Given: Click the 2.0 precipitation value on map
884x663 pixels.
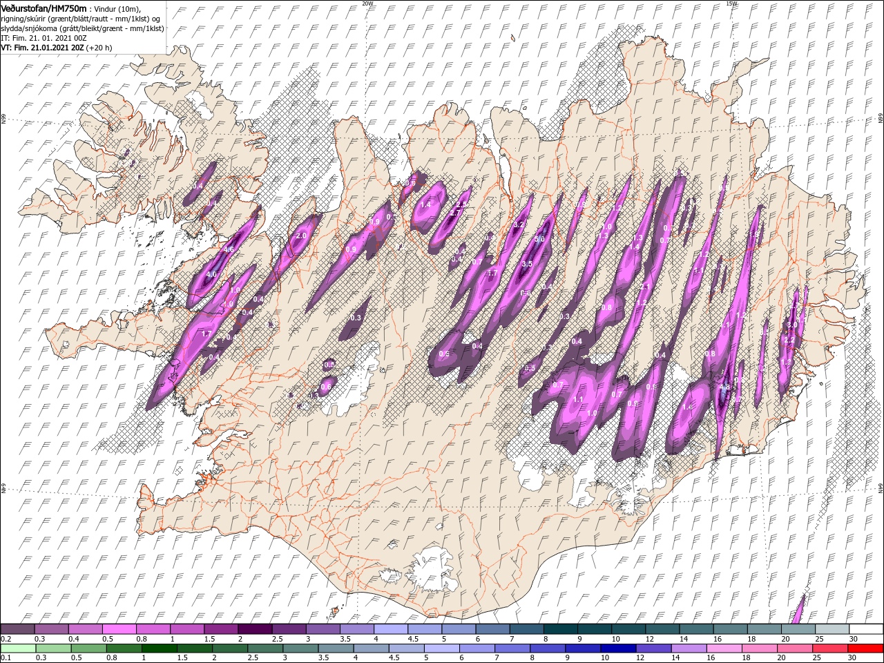Looking at the screenshot, I should coord(300,236).
